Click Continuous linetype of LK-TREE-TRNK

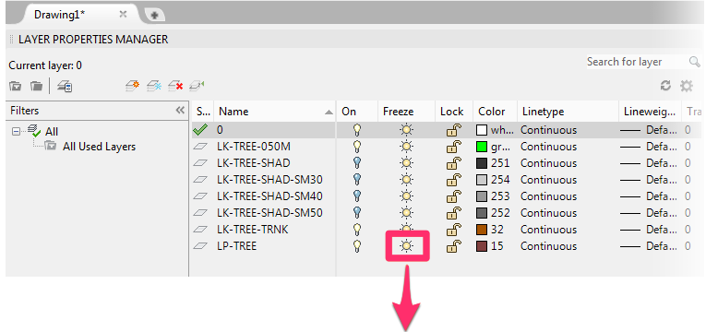(x=548, y=230)
